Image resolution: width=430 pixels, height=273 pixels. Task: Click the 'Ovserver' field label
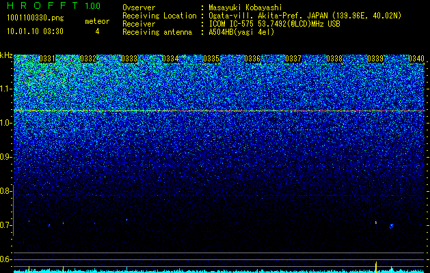(139, 8)
